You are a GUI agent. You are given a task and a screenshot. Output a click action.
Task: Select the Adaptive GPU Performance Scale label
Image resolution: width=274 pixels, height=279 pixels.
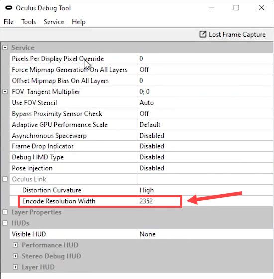(x=60, y=125)
